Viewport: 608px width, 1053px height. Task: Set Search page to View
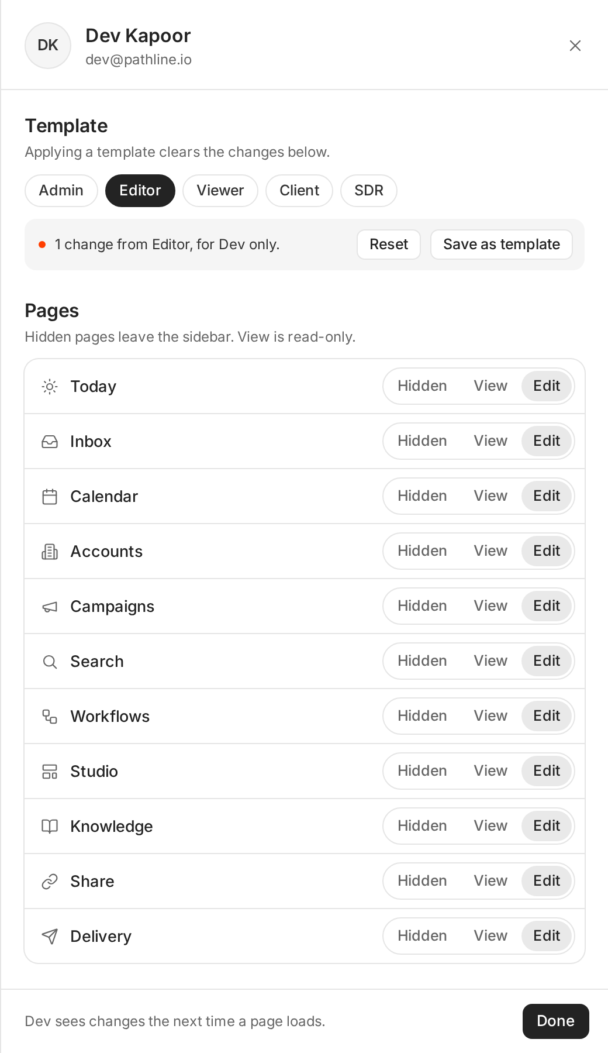pos(490,661)
